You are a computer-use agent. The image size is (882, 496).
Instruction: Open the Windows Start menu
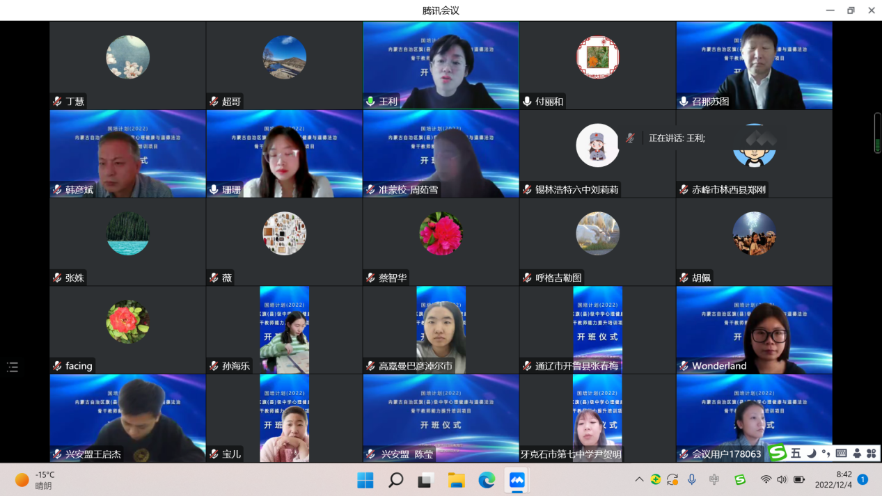coord(365,480)
